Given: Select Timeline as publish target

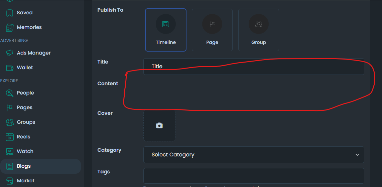Looking at the screenshot, I should (166, 30).
